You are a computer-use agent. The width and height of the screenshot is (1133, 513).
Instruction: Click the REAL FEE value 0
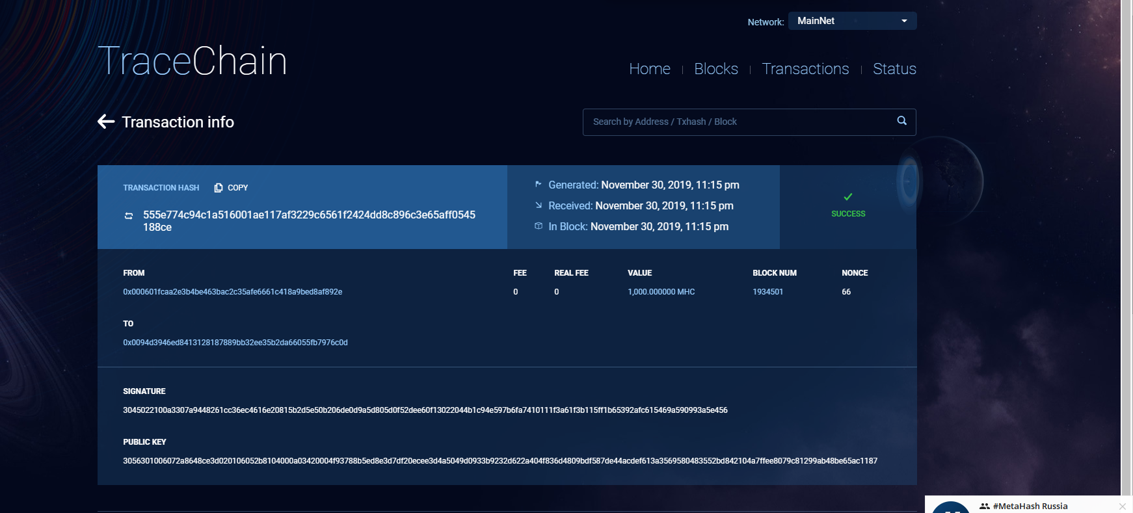[557, 292]
